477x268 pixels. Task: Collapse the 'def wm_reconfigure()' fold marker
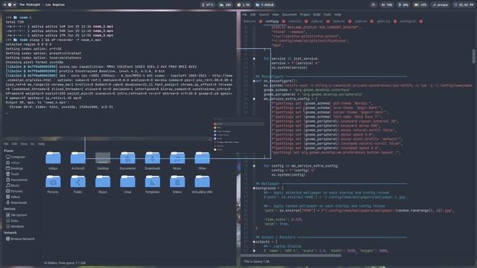point(254,81)
